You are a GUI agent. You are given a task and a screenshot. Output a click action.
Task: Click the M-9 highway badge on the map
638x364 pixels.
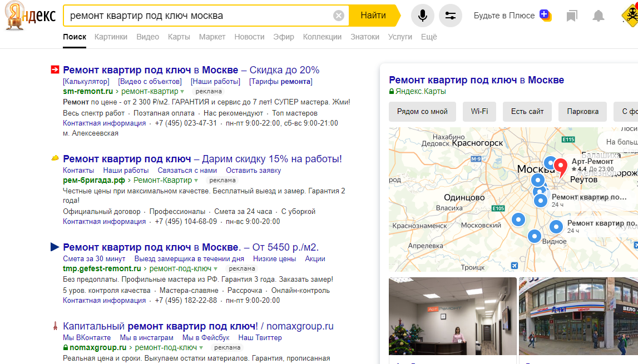(476, 159)
